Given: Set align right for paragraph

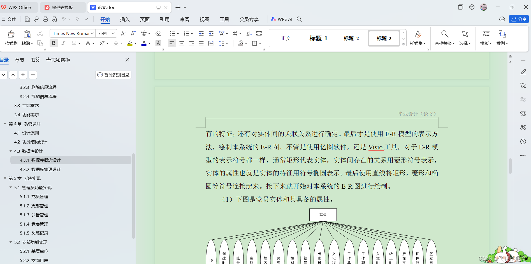Looking at the screenshot, I should [x=191, y=43].
